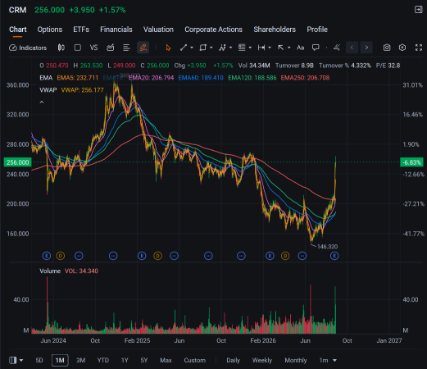Click the CRM ticker symbol header
The image size is (427, 369).
pyautogui.click(x=17, y=10)
